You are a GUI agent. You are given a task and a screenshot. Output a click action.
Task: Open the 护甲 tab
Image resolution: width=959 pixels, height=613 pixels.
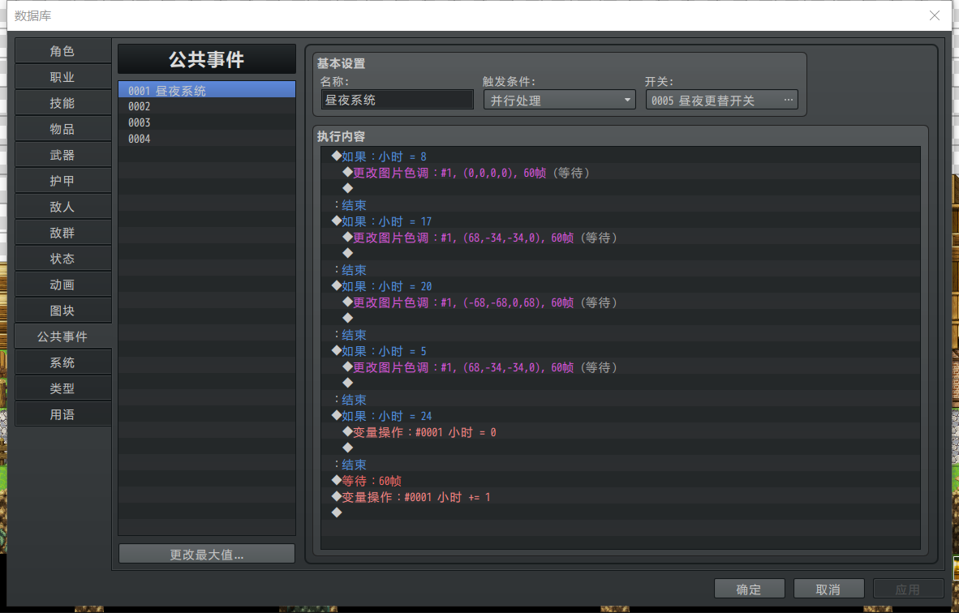click(63, 181)
